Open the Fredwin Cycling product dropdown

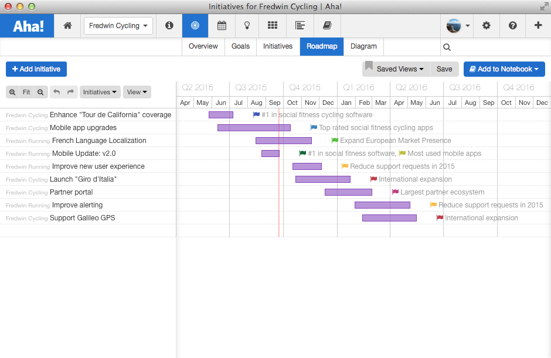click(x=118, y=26)
